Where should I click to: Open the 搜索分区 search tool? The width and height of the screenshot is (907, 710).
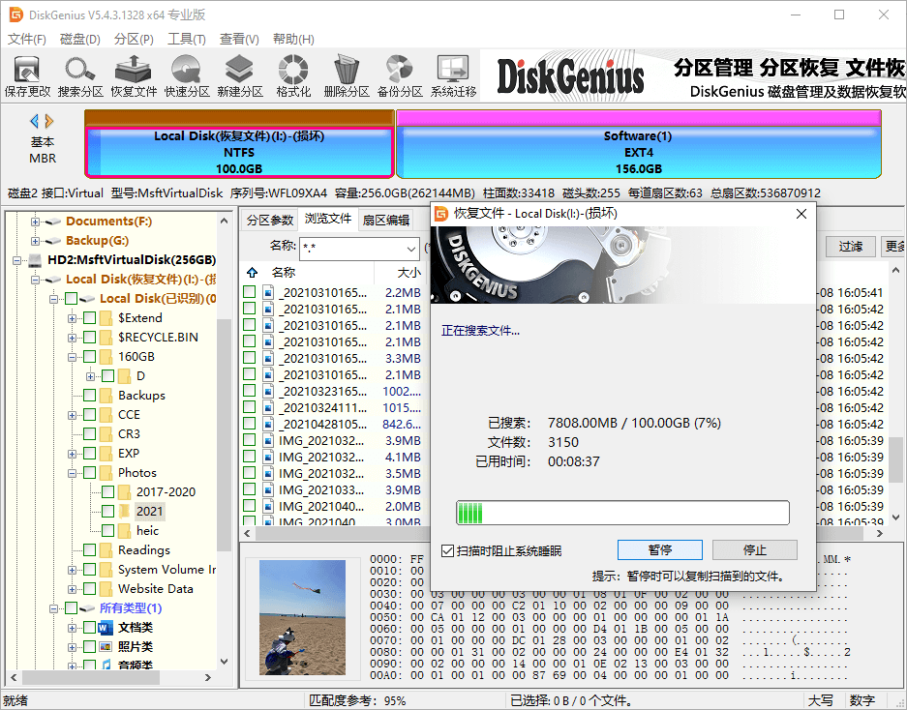[79, 75]
